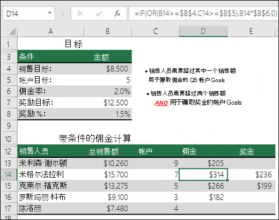
Task: Select column E header
Action: click(251, 31)
